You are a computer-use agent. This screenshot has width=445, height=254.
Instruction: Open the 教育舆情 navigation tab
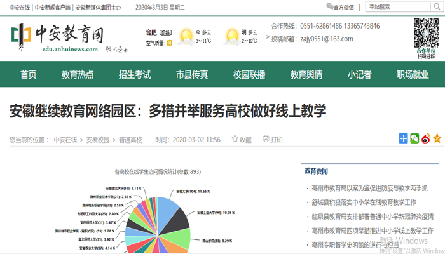pyautogui.click(x=306, y=74)
